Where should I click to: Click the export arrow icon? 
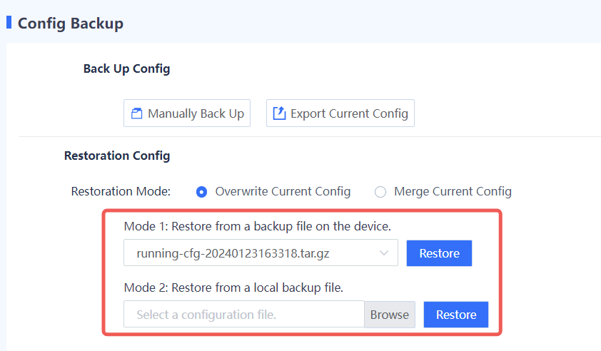(x=280, y=113)
